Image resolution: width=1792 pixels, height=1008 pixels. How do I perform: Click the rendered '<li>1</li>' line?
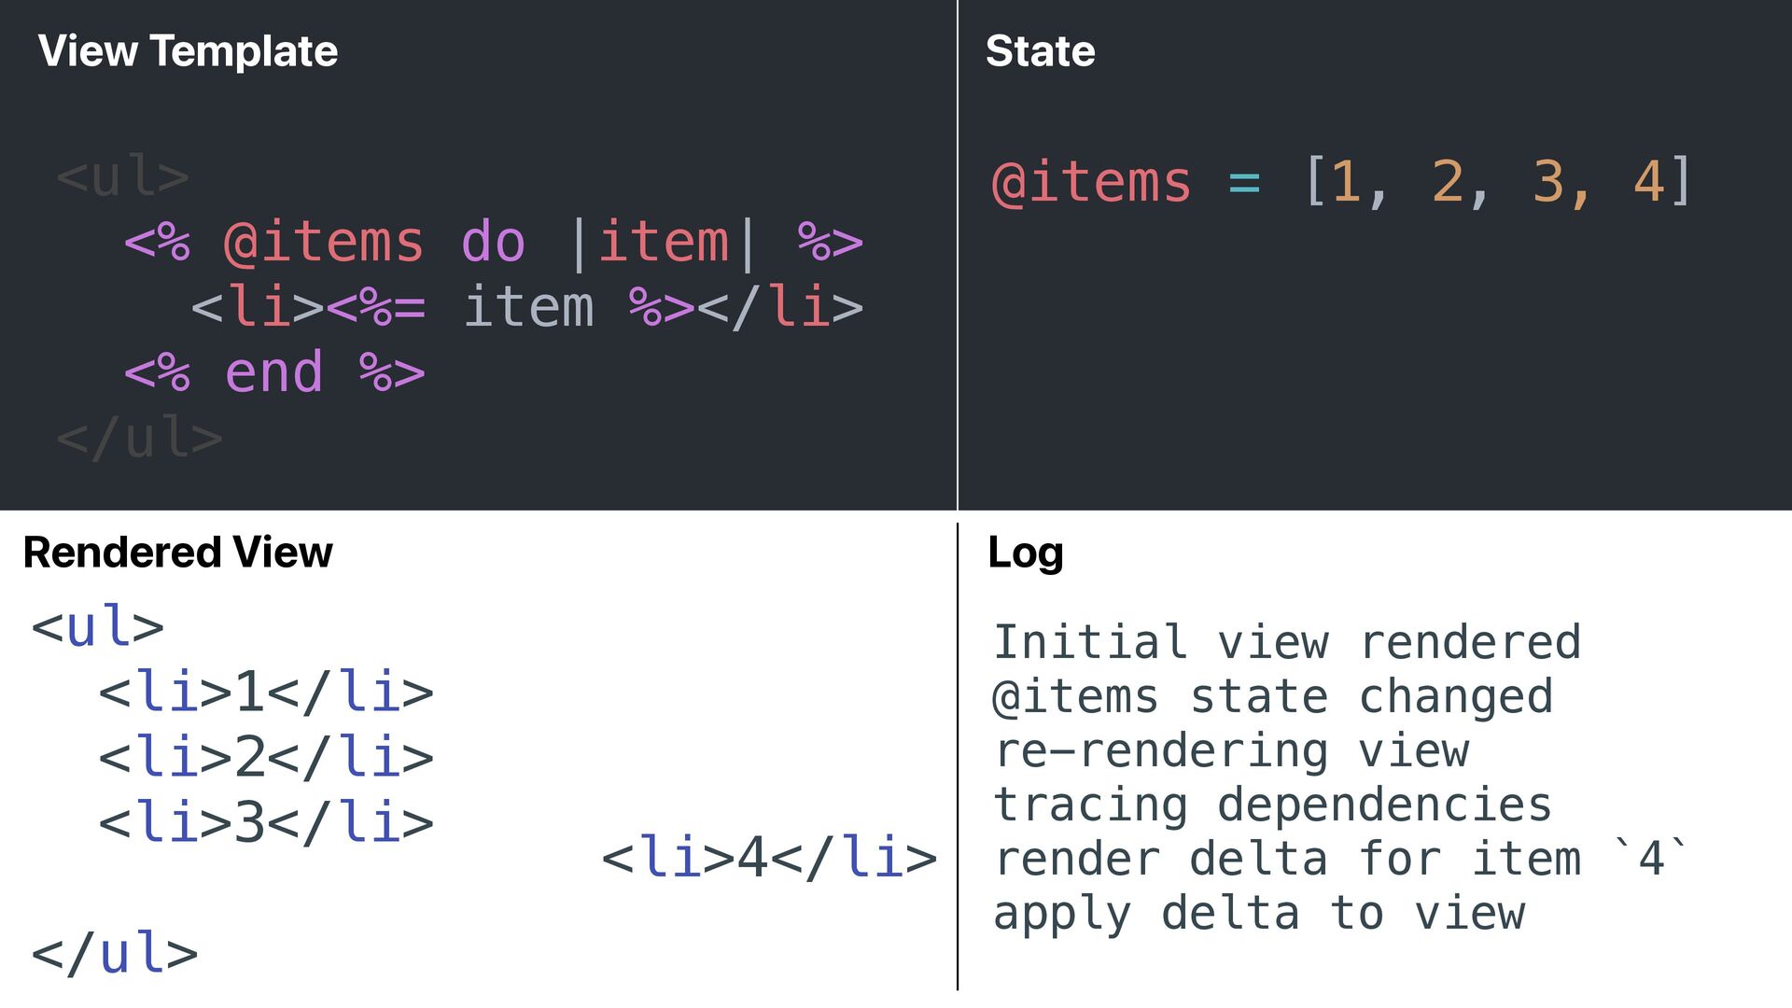point(266,693)
